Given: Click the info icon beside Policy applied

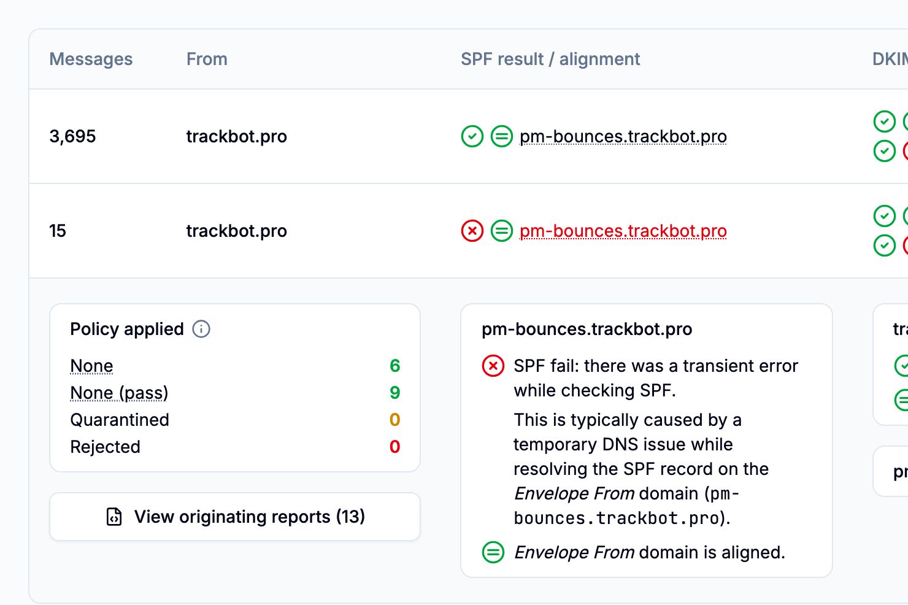Looking at the screenshot, I should (x=201, y=329).
